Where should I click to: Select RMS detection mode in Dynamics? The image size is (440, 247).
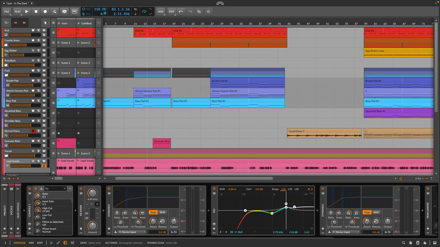162,212
